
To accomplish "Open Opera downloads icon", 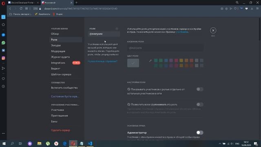I will coord(252,9).
